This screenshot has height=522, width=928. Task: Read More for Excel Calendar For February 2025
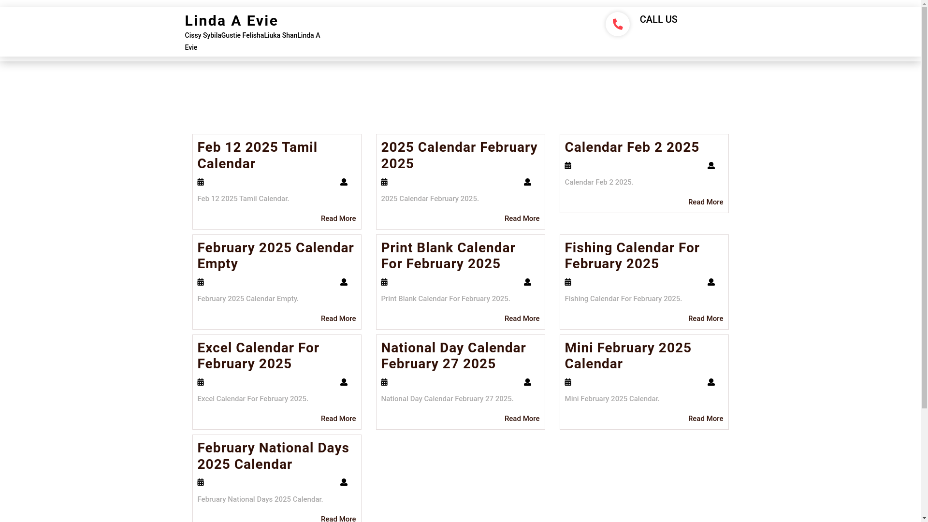(x=338, y=419)
